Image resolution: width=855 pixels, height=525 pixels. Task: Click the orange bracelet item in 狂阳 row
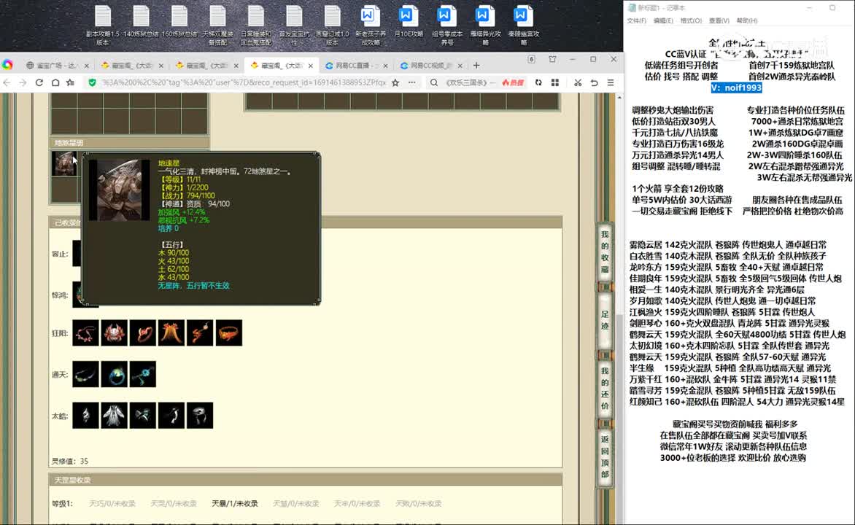tap(228, 332)
